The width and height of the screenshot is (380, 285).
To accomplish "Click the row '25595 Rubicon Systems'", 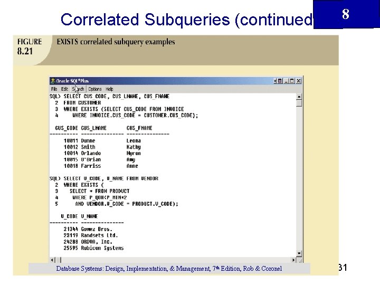I will point(94,248).
